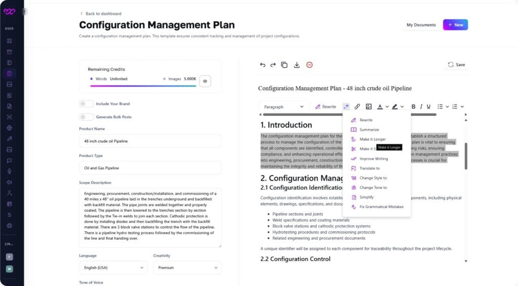The image size is (518, 286).
Task: Expand bulleted list style options arrow
Action: [x=447, y=107]
